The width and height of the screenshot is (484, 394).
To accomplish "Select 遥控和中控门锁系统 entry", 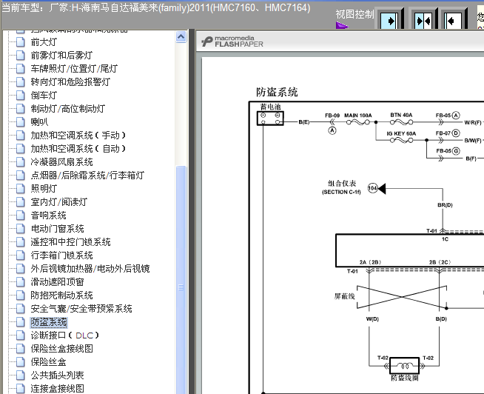I will coord(70,242).
